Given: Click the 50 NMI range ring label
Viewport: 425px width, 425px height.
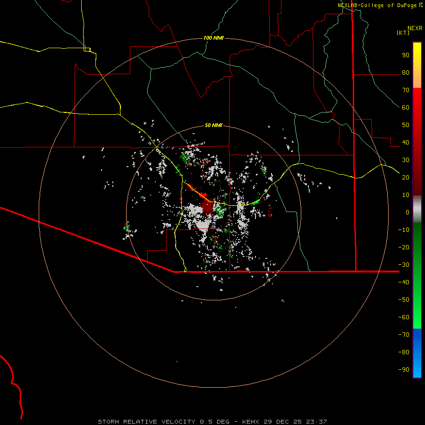Looking at the screenshot, I should click(213, 125).
